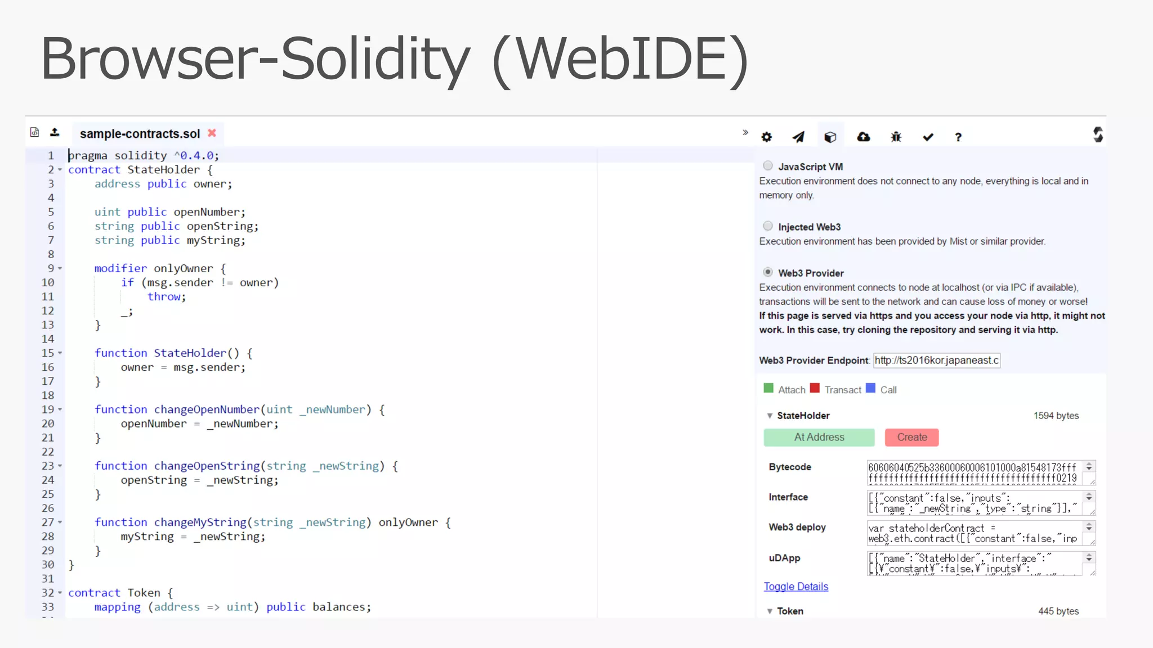Screen dimensions: 1153x648
Task: Select the Web3 Provider radio button
Action: point(768,272)
